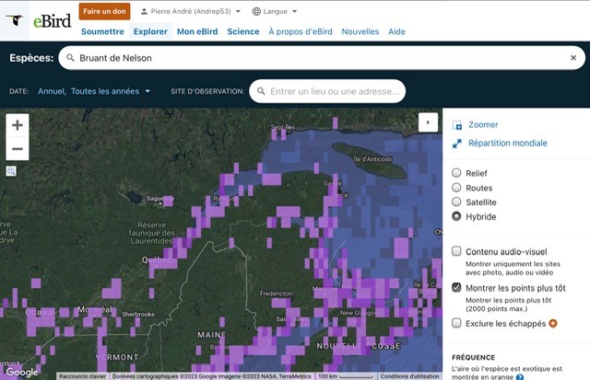Expand the Langue dropdown menu
Screen dimensions: 590x380
(x=275, y=12)
